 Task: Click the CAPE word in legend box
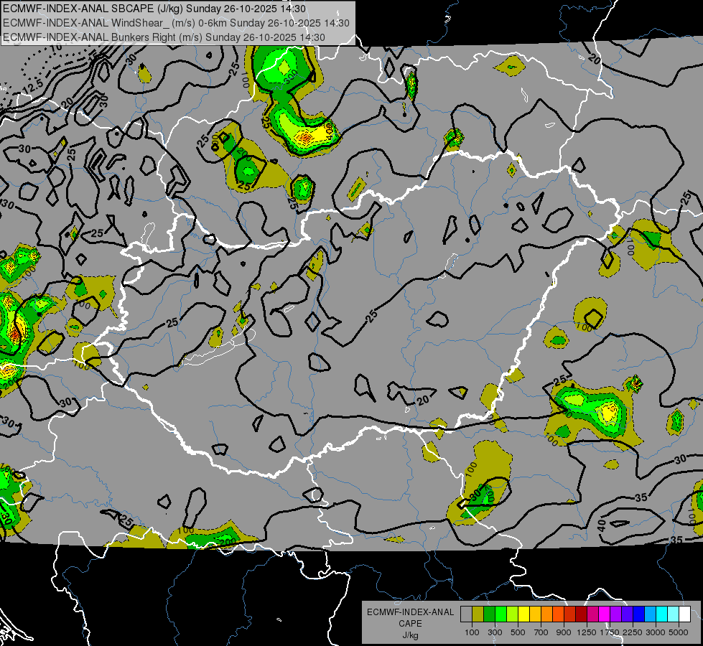click(410, 624)
